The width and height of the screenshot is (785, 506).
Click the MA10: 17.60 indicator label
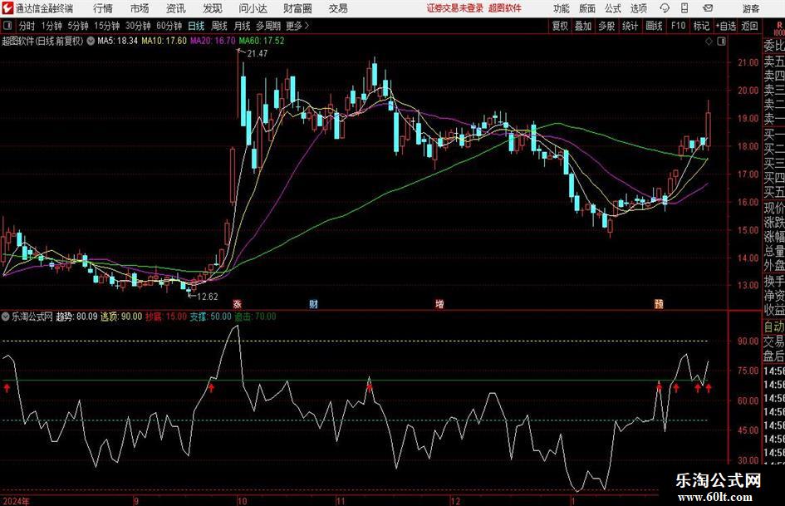pyautogui.click(x=164, y=41)
